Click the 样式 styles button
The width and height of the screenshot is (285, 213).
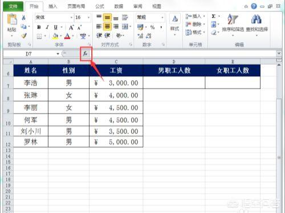[175, 24]
